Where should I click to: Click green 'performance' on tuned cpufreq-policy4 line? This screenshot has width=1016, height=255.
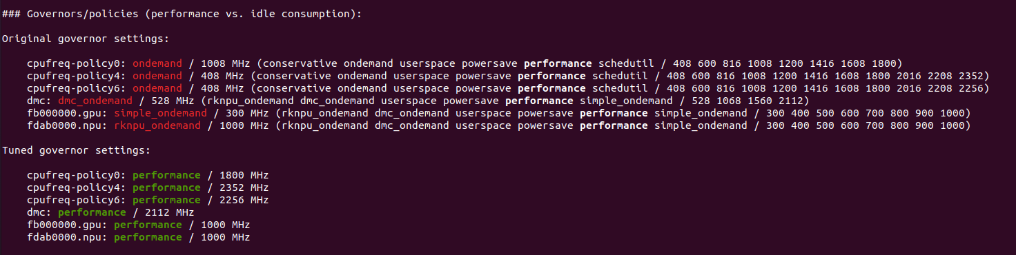(166, 187)
